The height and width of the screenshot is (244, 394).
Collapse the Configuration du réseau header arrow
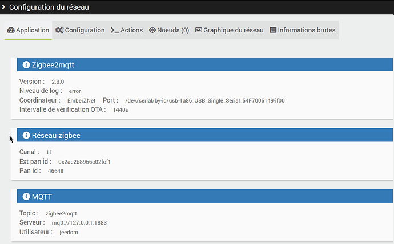(x=4, y=7)
